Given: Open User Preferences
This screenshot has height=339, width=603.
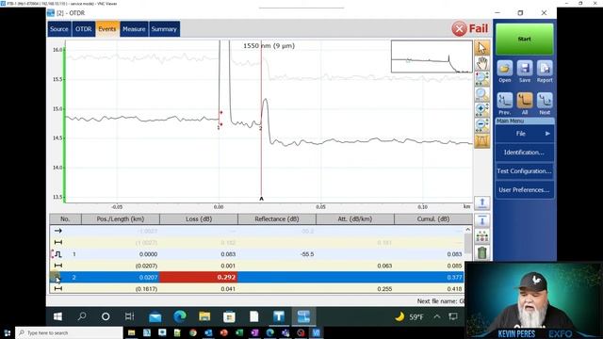Looking at the screenshot, I should pos(525,190).
